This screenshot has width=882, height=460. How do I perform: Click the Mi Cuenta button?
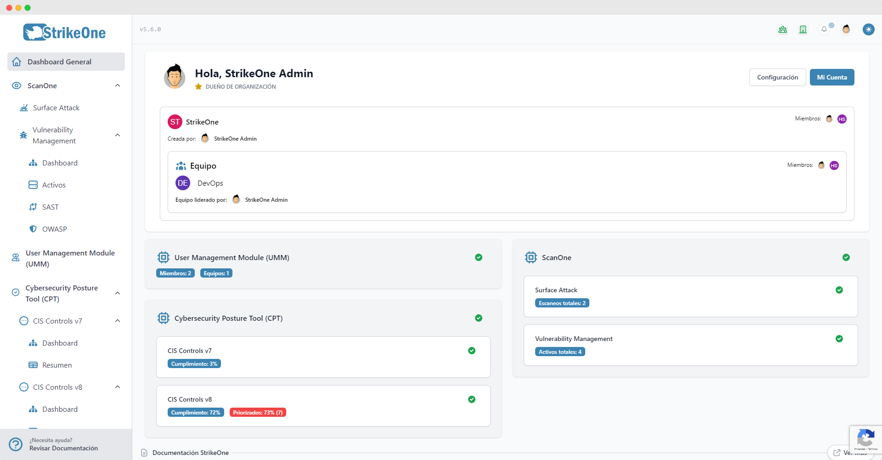click(x=832, y=77)
